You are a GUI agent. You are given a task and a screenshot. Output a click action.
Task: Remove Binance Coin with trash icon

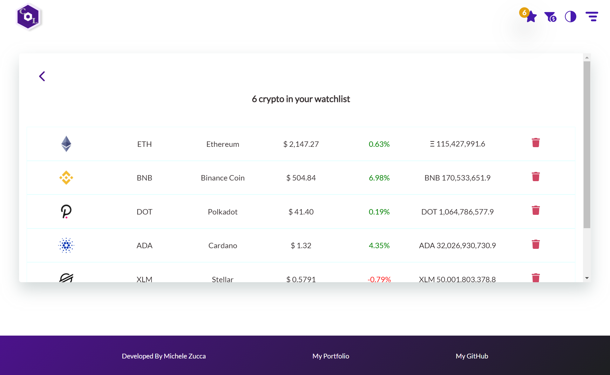point(536,177)
